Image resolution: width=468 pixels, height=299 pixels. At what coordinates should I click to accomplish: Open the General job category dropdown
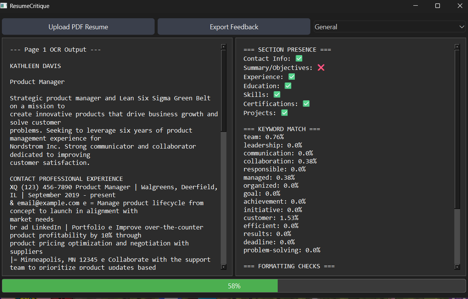389,27
